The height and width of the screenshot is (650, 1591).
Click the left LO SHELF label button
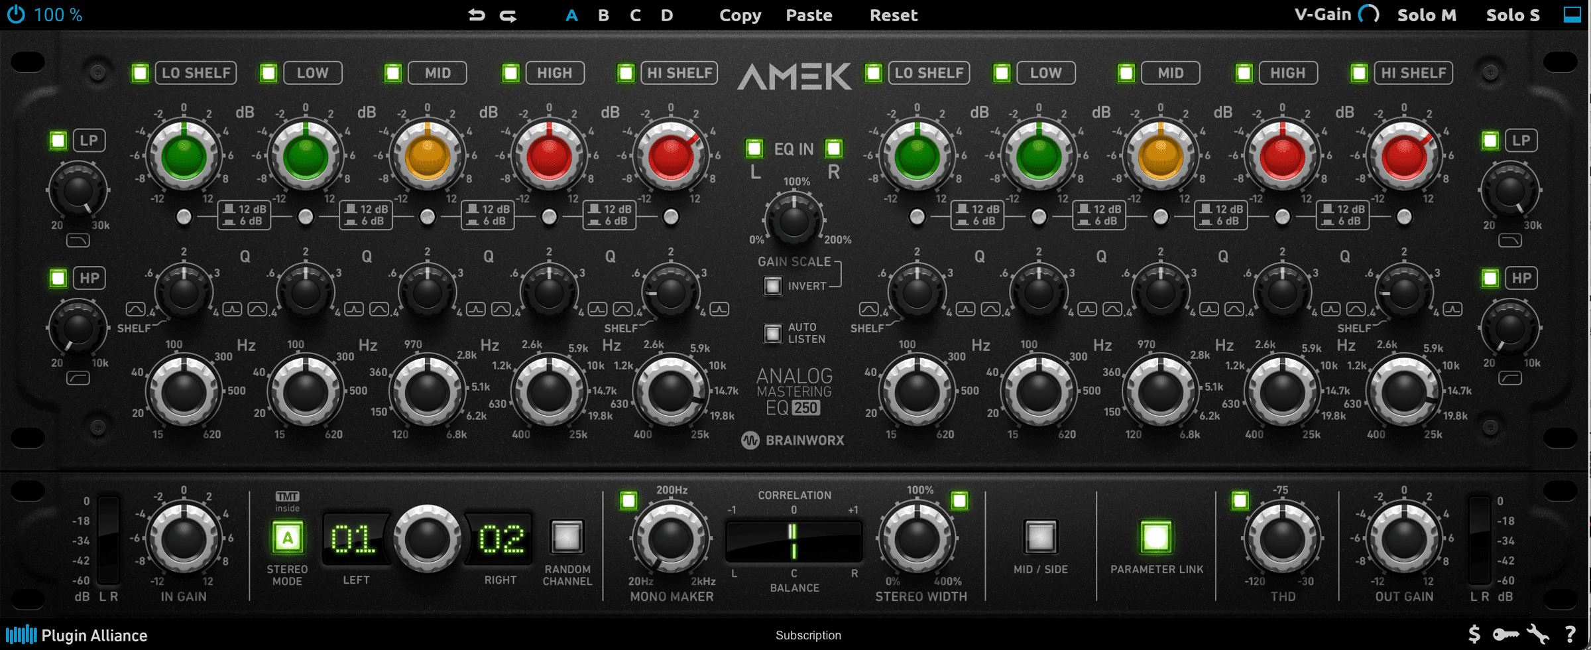pos(196,73)
